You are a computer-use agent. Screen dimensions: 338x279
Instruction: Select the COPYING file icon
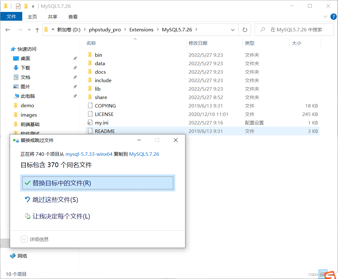90,106
